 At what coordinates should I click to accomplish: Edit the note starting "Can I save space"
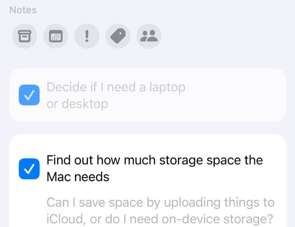coord(161,210)
